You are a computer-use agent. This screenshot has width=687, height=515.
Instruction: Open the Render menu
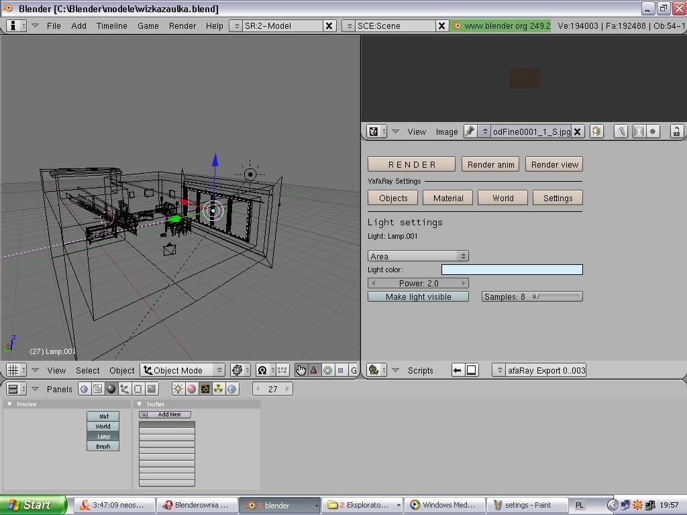point(182,25)
